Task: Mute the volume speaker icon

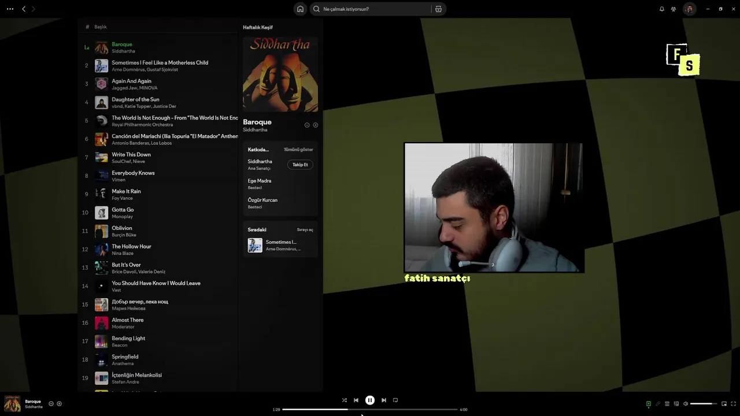Action: [x=686, y=404]
